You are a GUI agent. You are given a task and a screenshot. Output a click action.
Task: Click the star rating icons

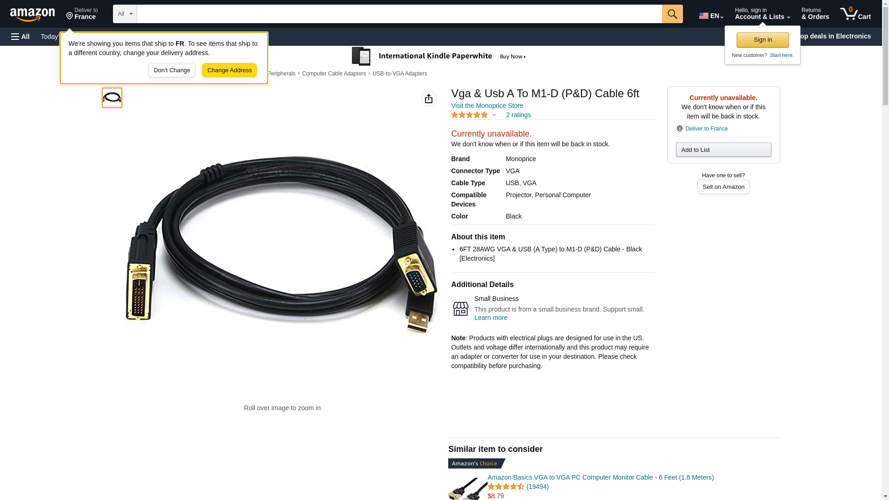tap(470, 115)
